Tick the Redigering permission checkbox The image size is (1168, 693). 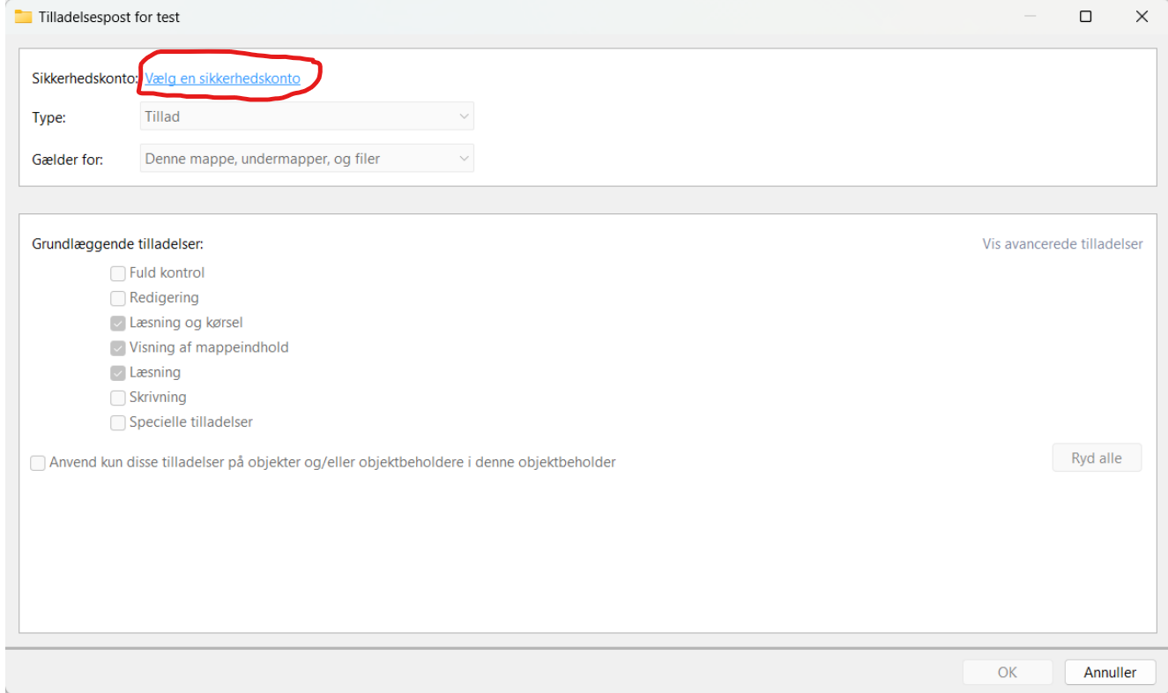coord(118,298)
